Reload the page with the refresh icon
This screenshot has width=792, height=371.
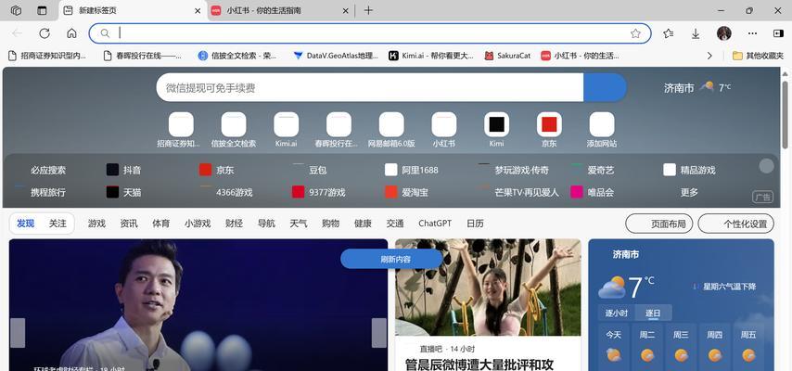click(45, 33)
